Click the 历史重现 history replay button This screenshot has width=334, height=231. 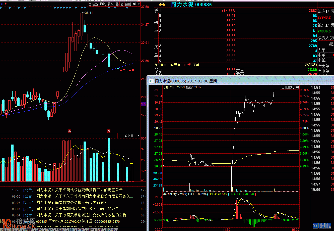[287, 87]
